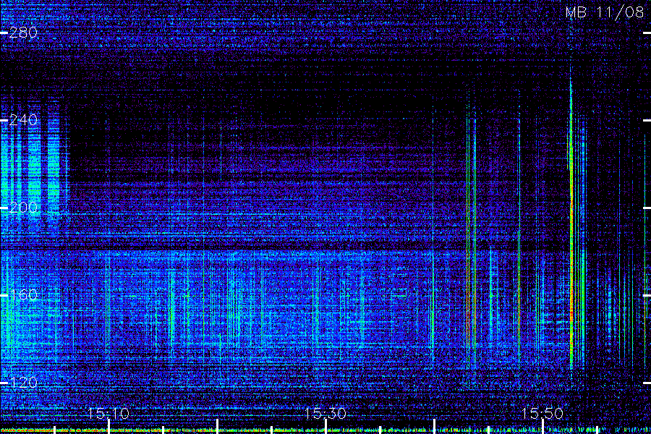Click the 15:30 time axis label
This screenshot has width=651, height=434.
point(325,414)
